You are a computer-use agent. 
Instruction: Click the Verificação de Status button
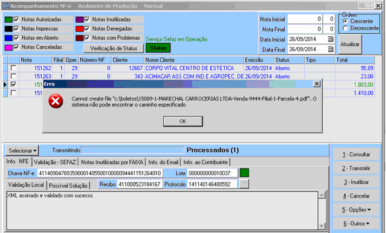tap(113, 48)
